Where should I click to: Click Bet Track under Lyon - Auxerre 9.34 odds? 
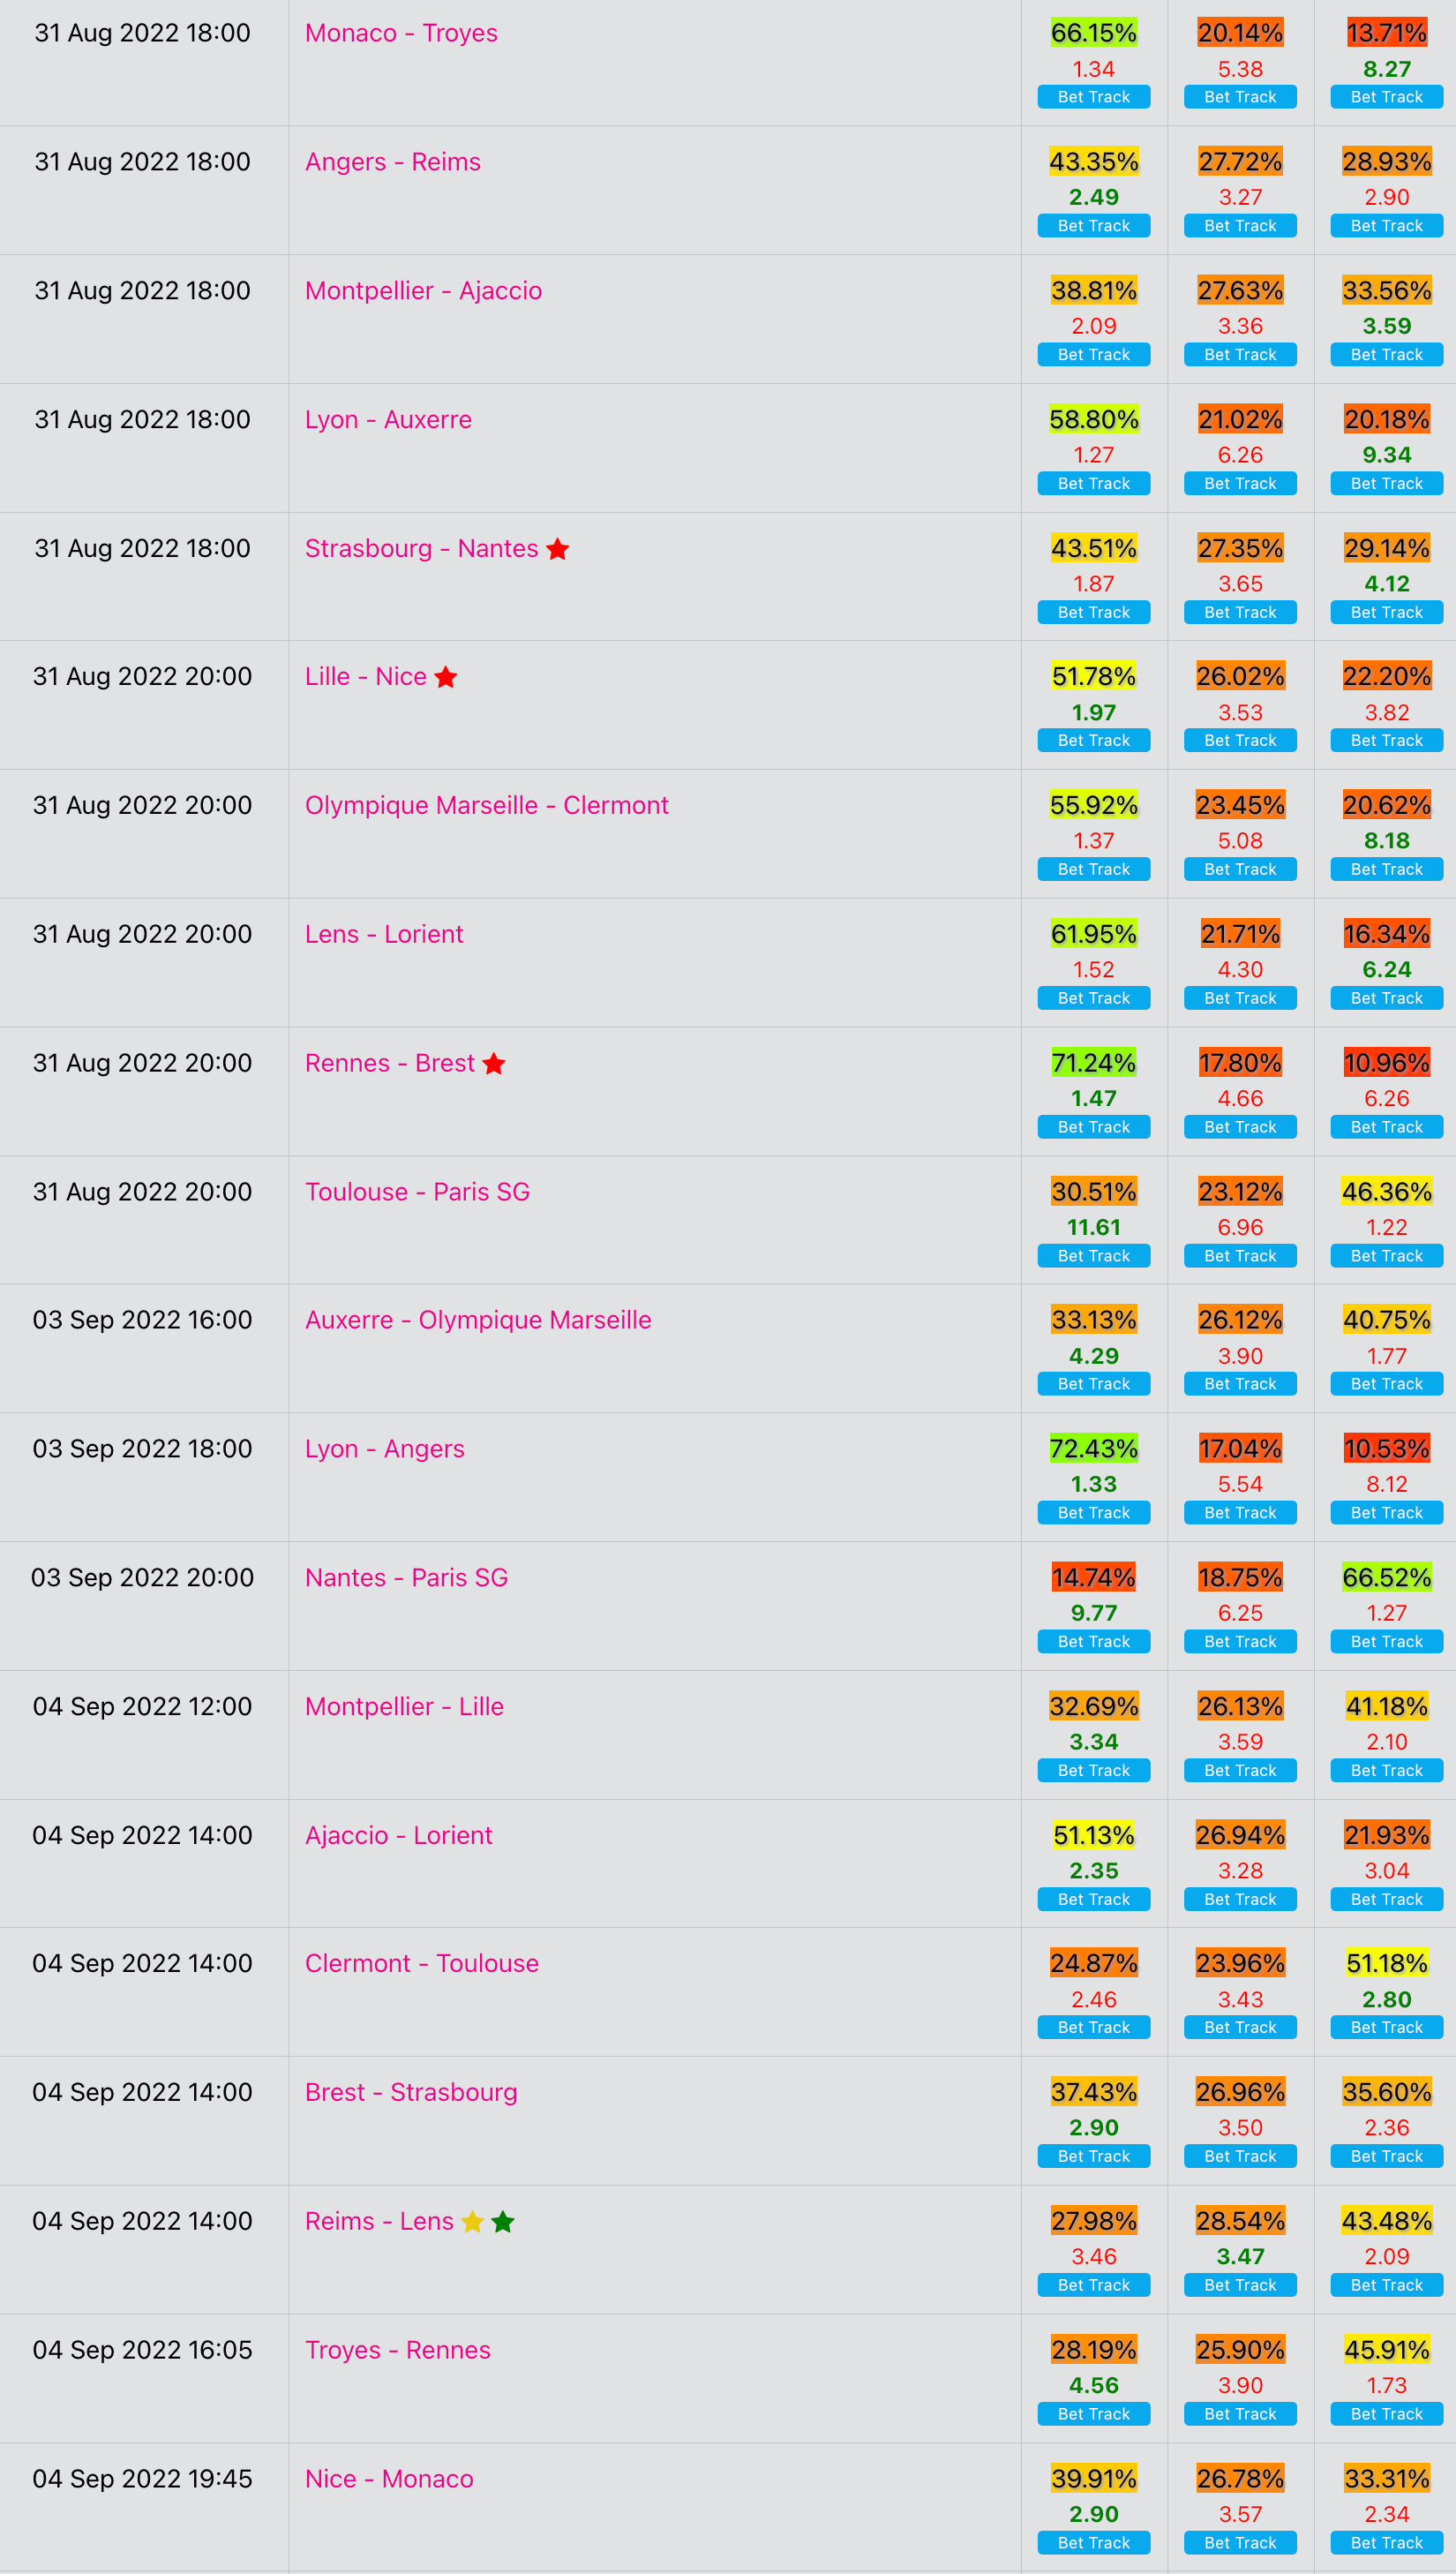point(1386,484)
